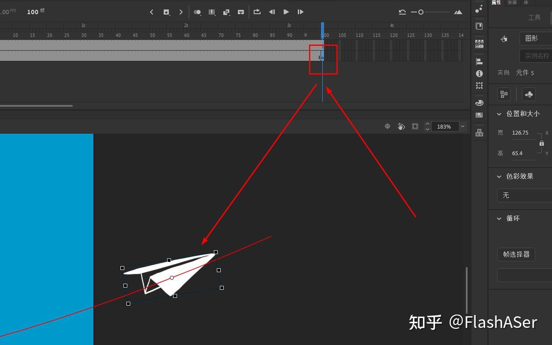Click the height value 65.4
This screenshot has height=345, width=552.
[518, 153]
